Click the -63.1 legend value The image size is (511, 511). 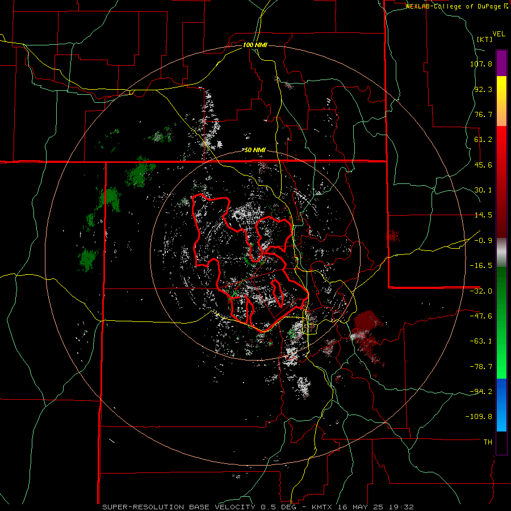point(481,341)
